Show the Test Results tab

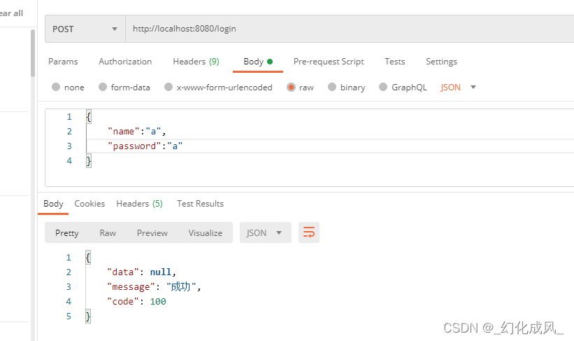200,204
